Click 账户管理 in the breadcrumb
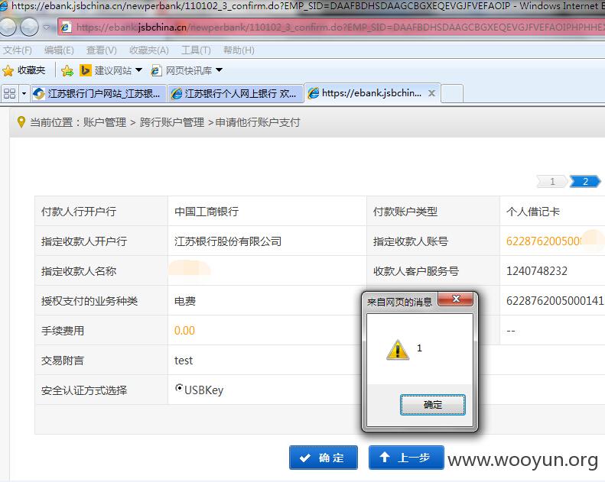Viewport: 605px width, 482px height. coord(105,122)
